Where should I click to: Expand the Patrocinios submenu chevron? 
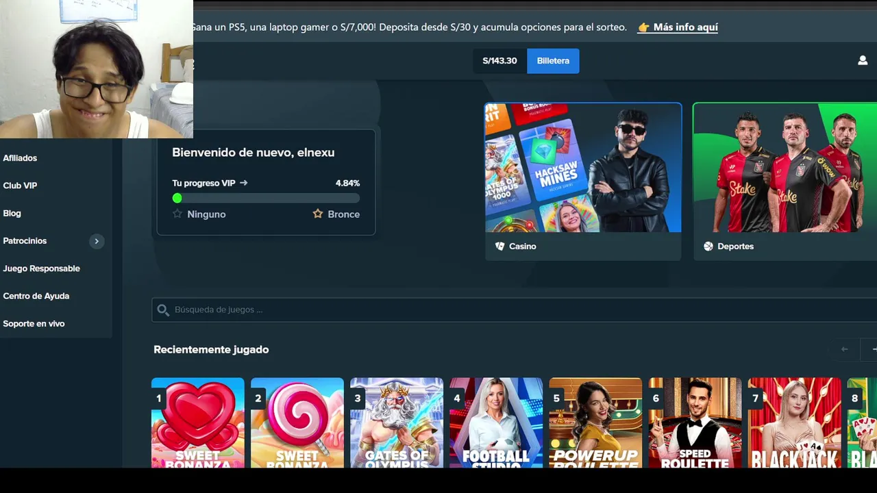[x=97, y=241]
